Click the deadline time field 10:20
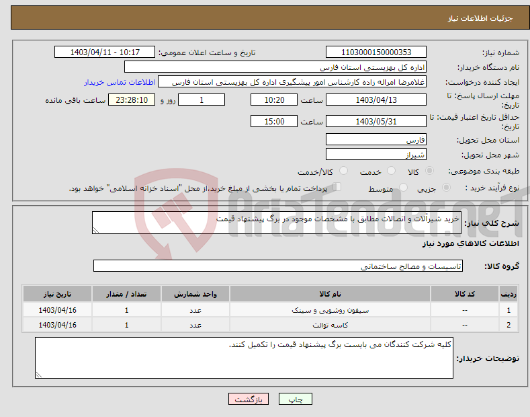 tap(274, 100)
